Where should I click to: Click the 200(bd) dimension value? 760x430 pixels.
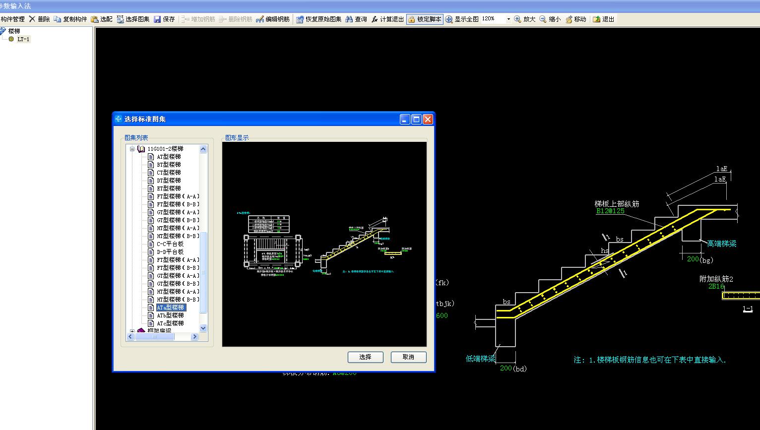point(513,369)
